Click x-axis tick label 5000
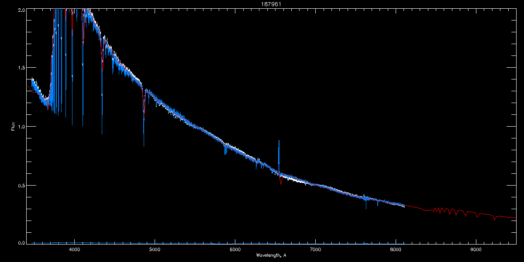The width and height of the screenshot is (524, 262). point(155,249)
